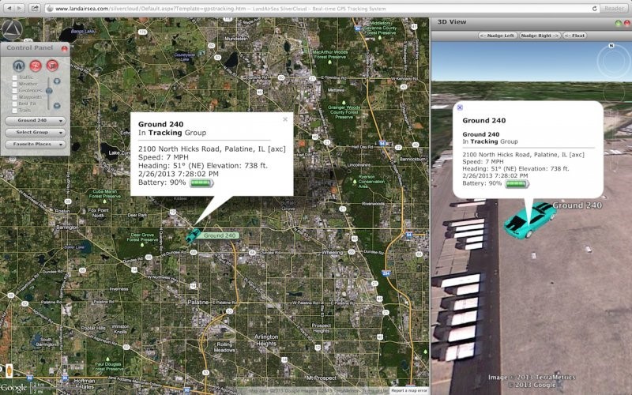Close the Ground 240 map info popup
Viewport: 632px width, 395px height.
coord(285,119)
